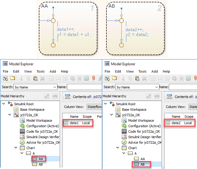Click the Name search field in right Model Explorer

[x=183, y=87]
